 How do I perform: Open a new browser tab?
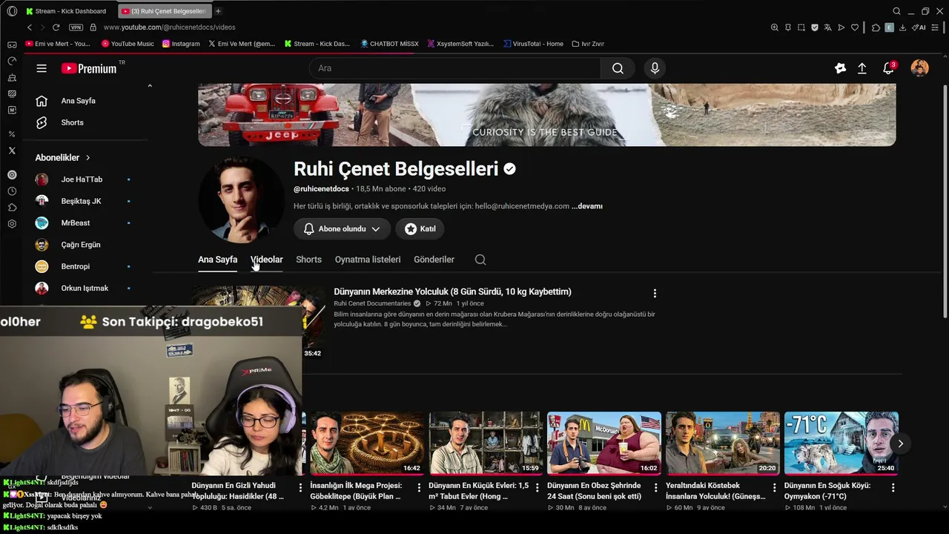click(x=218, y=11)
